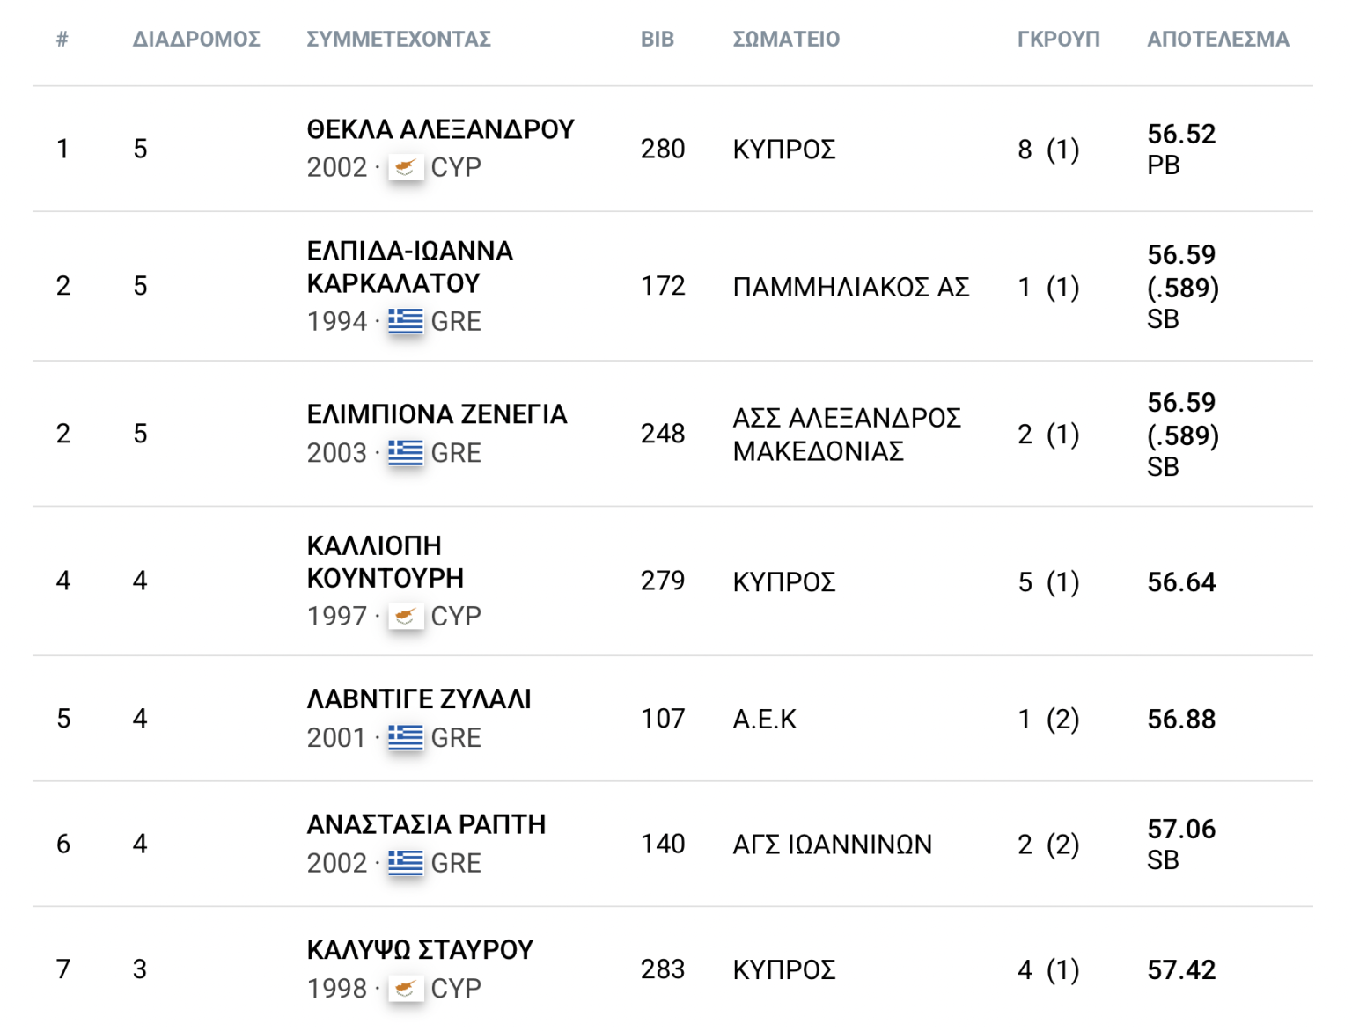
Task: Open athlete ΘΕΚΛΑ ΑΛΕΞΑΝΔΡΟΥ profile
Action: coord(440,129)
